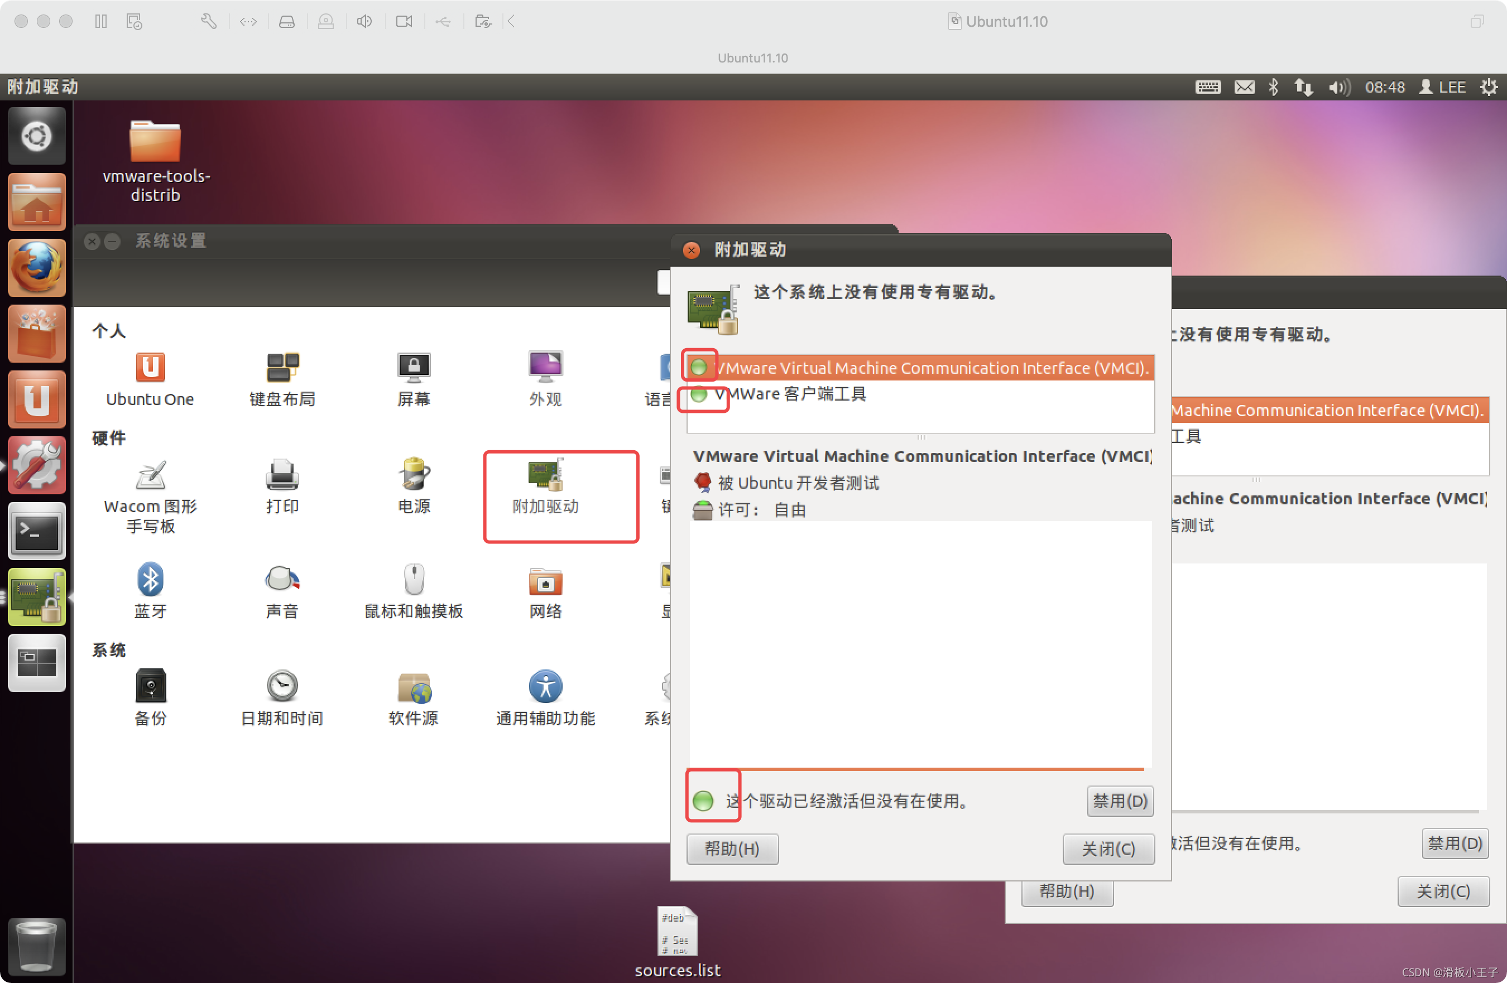The image size is (1507, 983).
Task: Open the Home Folder launcher icon
Action: pos(37,202)
